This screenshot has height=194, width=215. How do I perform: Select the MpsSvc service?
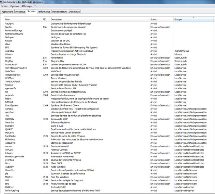tap(9, 177)
